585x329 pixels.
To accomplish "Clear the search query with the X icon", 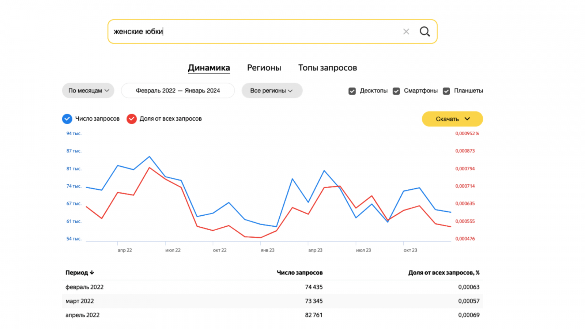I will (x=406, y=32).
